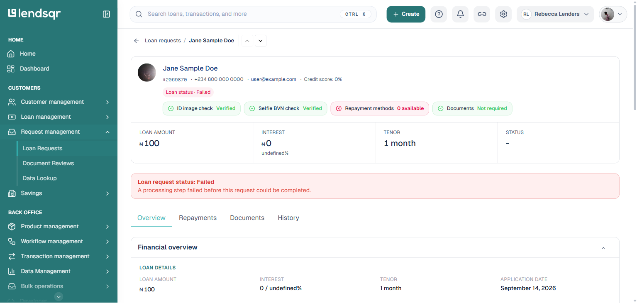The width and height of the screenshot is (637, 303).
Task: Click application date September 14, 2026
Action: point(528,288)
